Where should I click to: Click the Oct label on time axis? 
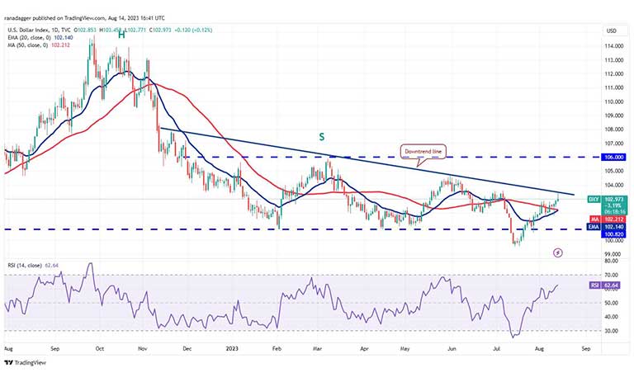tap(99, 348)
